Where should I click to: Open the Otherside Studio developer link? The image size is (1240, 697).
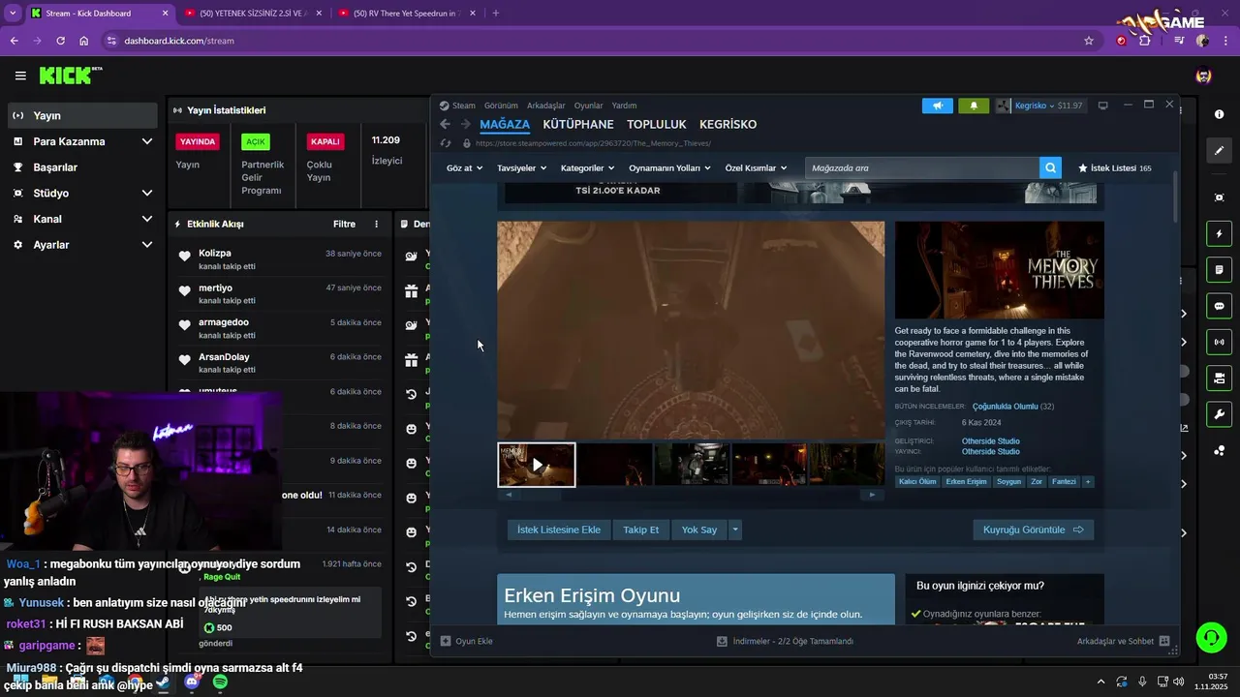tap(990, 441)
